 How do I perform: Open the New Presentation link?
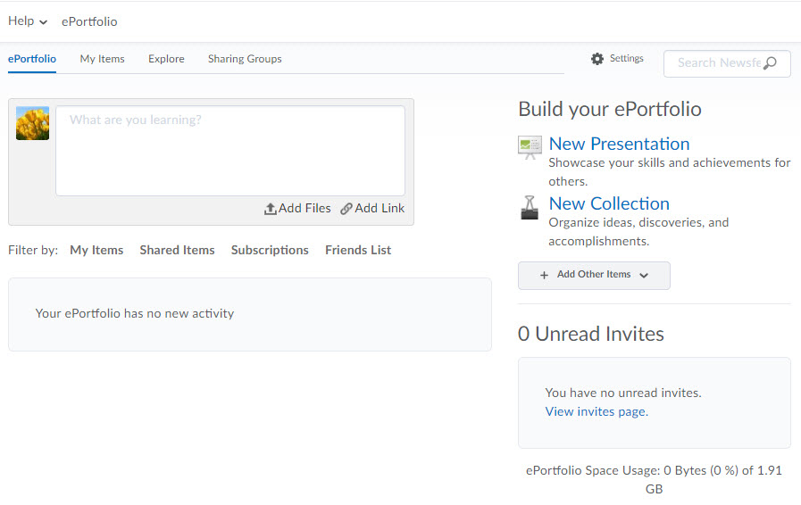point(619,144)
